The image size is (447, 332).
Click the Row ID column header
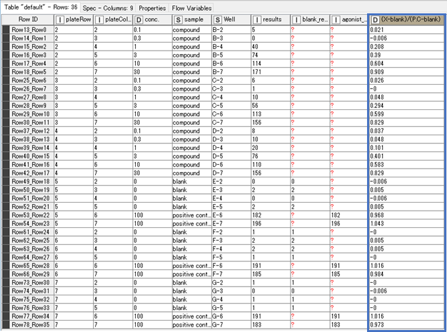click(28, 19)
